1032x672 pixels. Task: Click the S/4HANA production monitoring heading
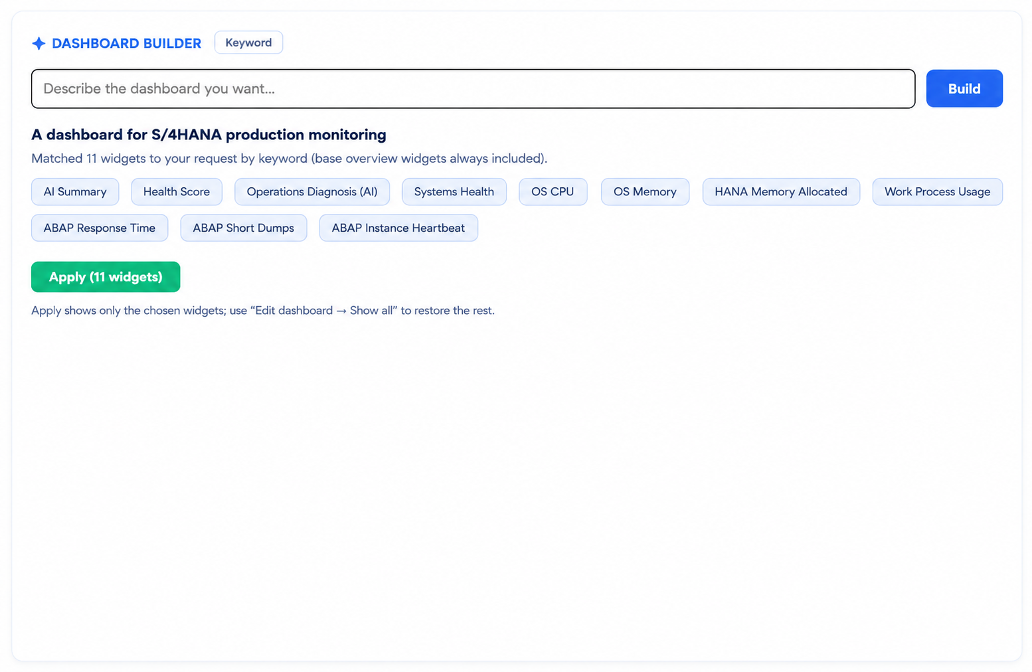coord(209,135)
